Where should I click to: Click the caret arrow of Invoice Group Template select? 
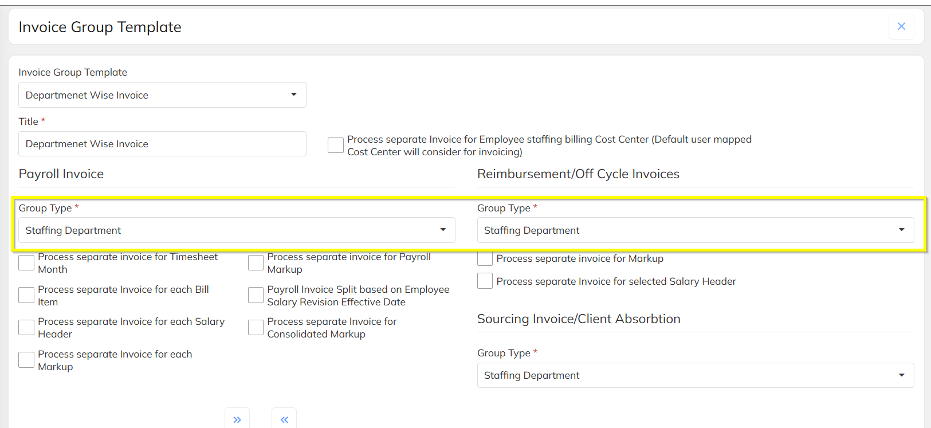(294, 95)
